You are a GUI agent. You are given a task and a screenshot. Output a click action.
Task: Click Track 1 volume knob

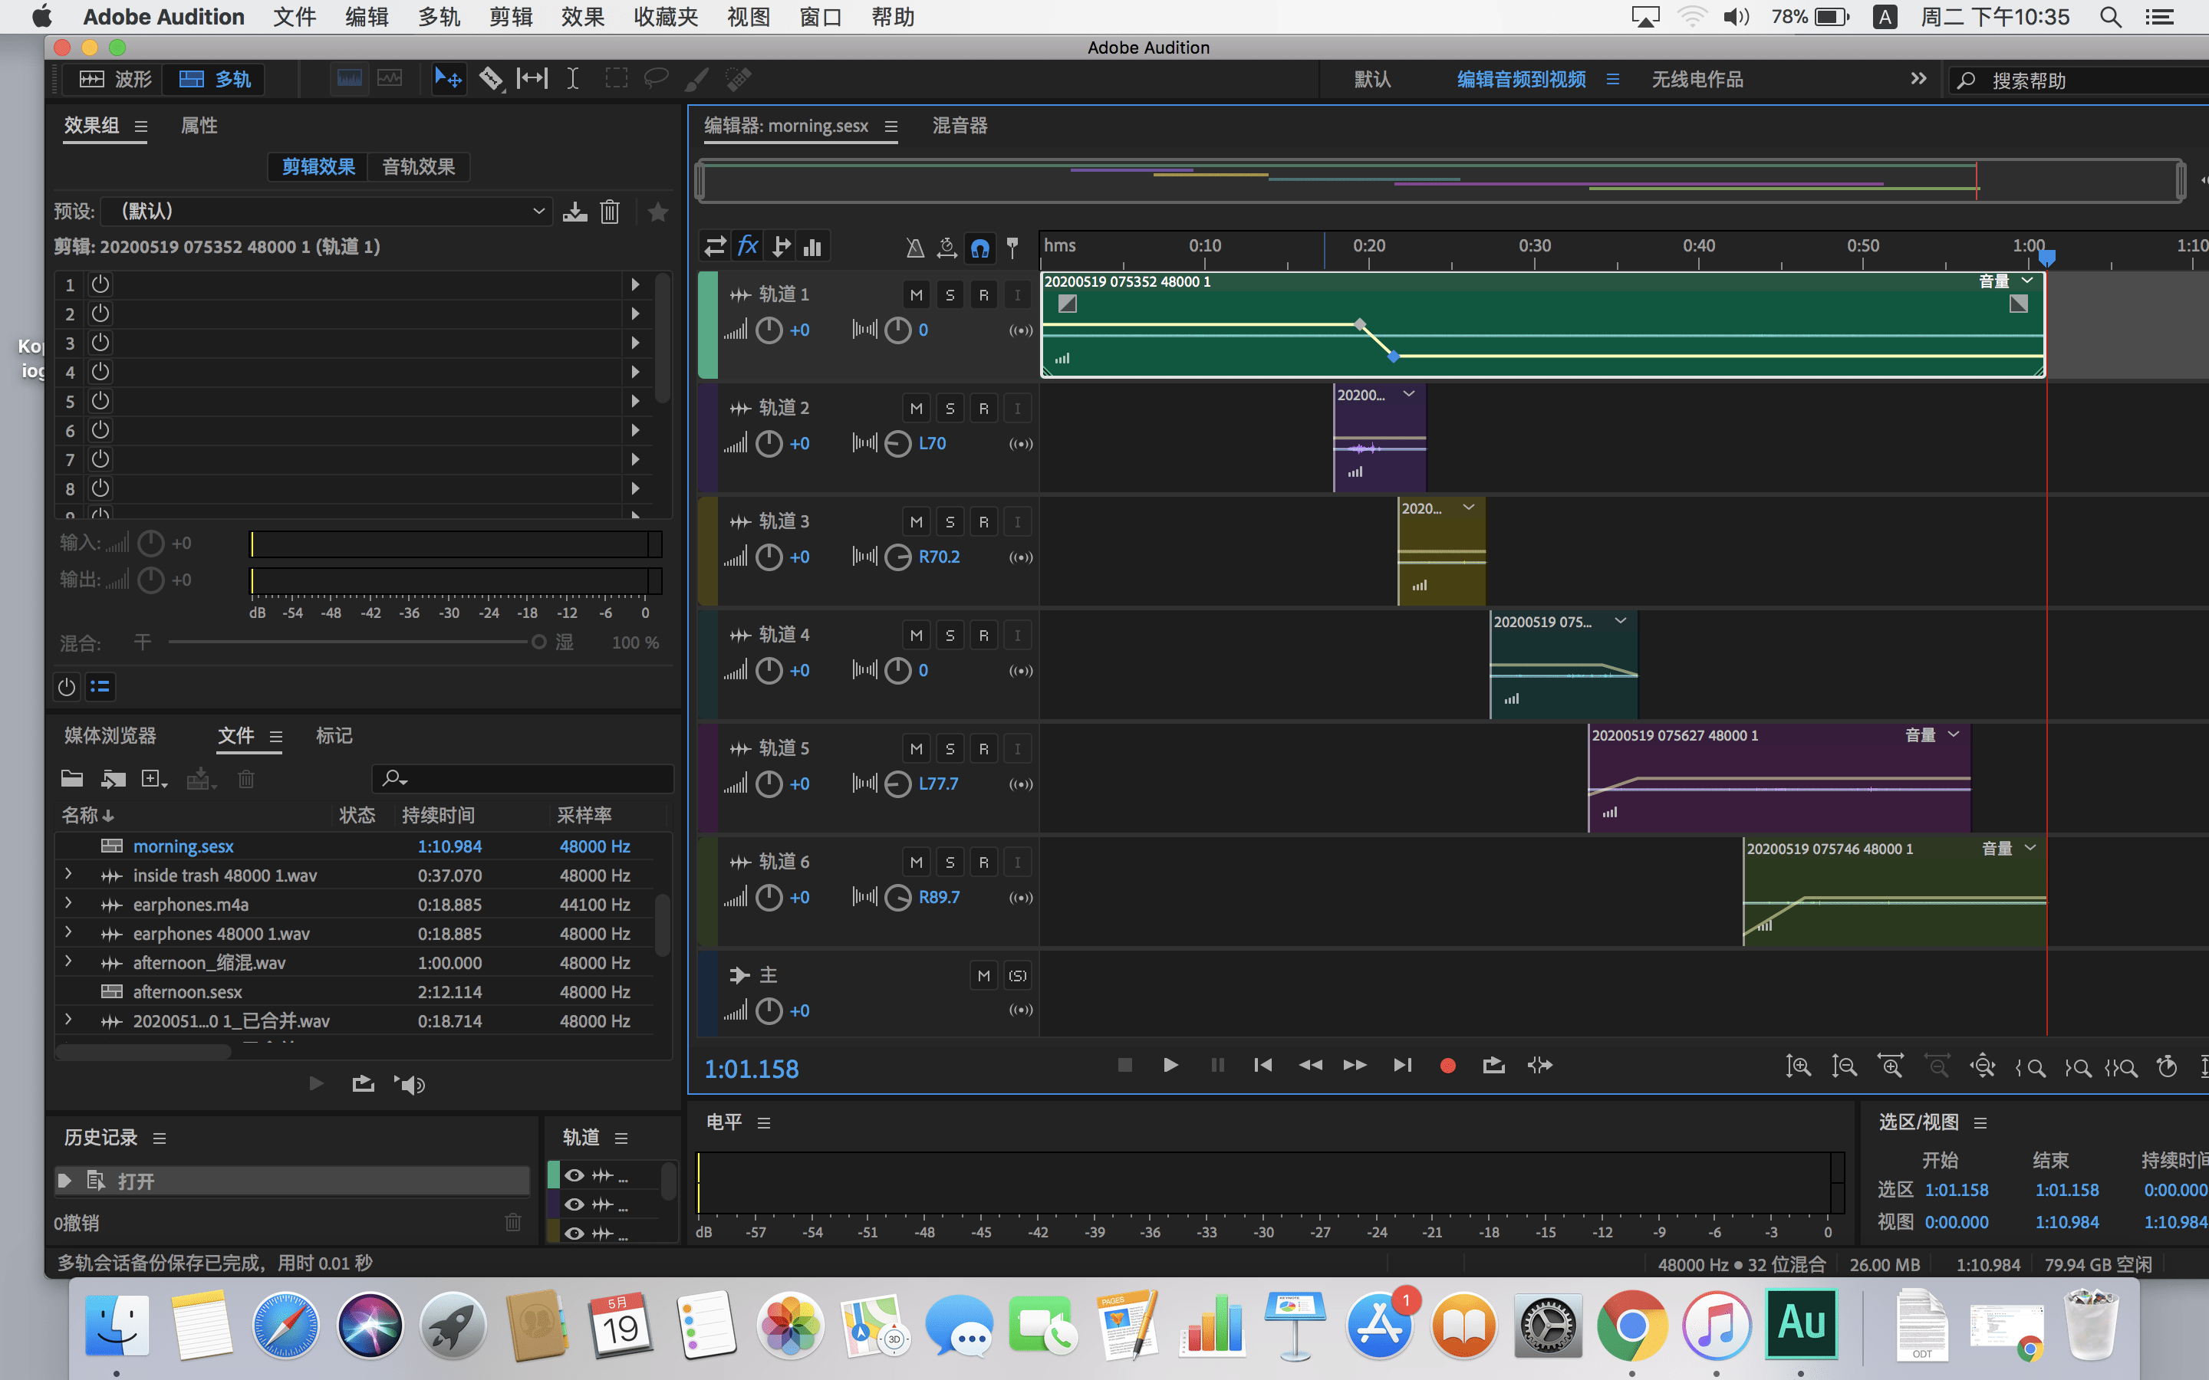pyautogui.click(x=769, y=330)
